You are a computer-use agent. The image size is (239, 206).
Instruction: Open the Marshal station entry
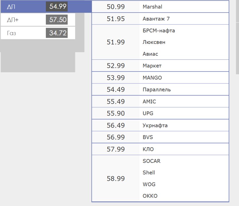(152, 7)
